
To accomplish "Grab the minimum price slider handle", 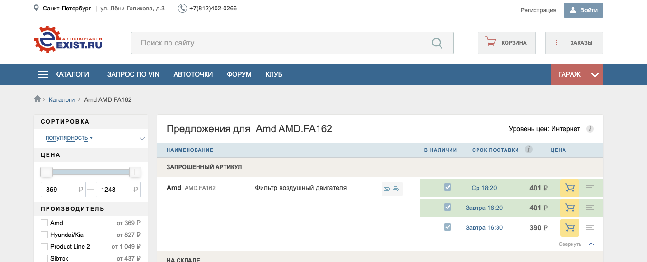I will click(x=47, y=172).
